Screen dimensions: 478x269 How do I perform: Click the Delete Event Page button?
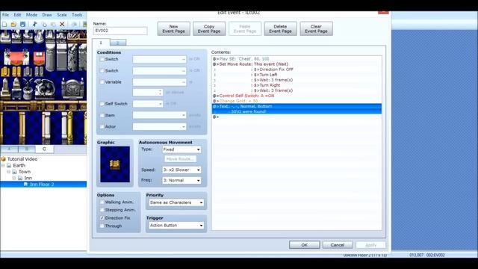(281, 28)
